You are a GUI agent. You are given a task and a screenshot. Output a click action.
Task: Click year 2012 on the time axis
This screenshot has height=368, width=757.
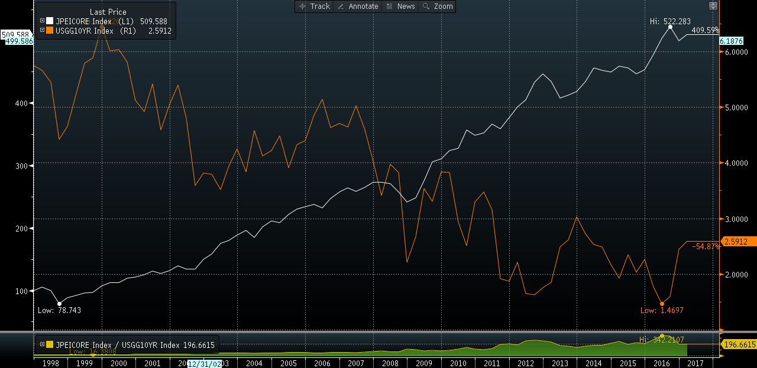pos(526,363)
